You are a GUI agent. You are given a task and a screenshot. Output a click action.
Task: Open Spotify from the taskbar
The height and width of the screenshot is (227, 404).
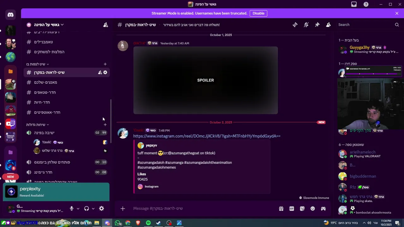pyautogui.click(x=148, y=223)
